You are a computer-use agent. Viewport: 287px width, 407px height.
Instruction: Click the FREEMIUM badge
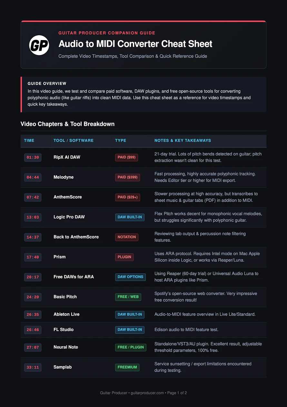[127, 367]
